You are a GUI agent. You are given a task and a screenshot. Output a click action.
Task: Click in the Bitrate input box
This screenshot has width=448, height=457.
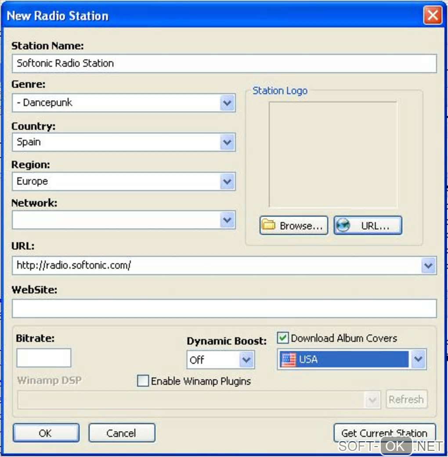tap(44, 358)
